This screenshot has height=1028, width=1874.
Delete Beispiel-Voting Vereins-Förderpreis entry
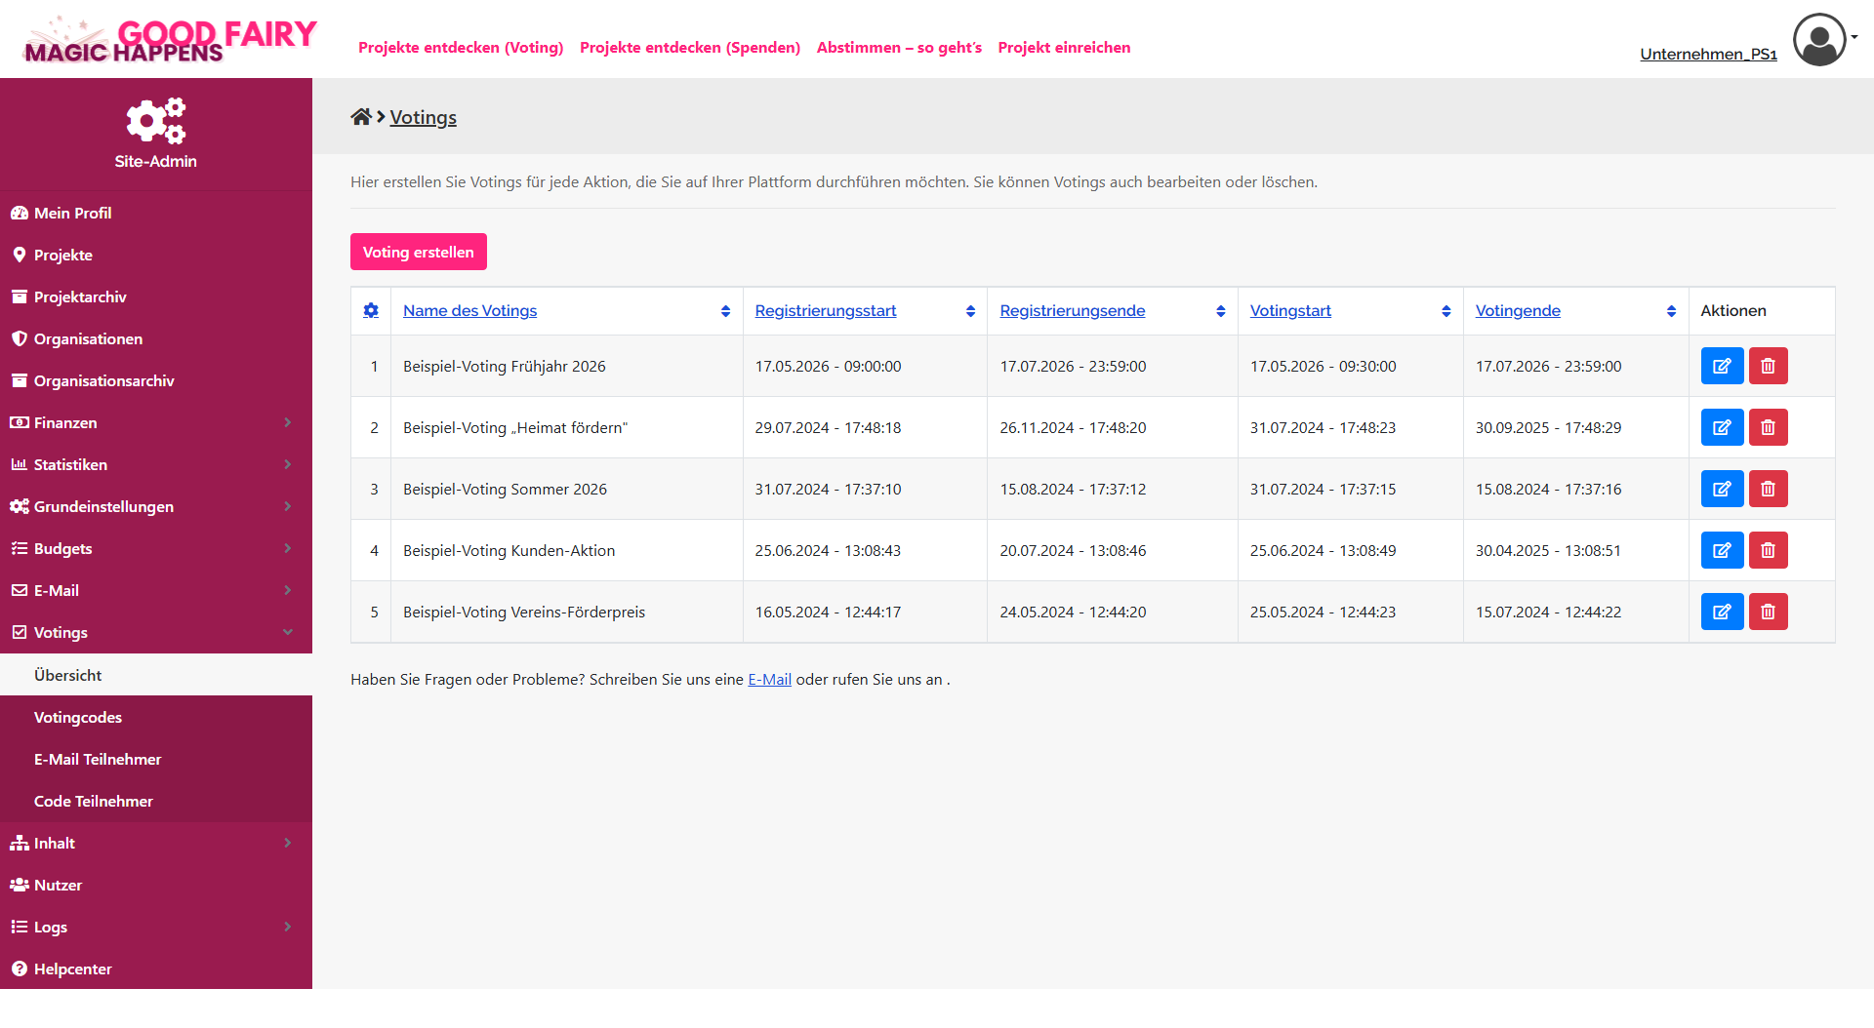1768,612
